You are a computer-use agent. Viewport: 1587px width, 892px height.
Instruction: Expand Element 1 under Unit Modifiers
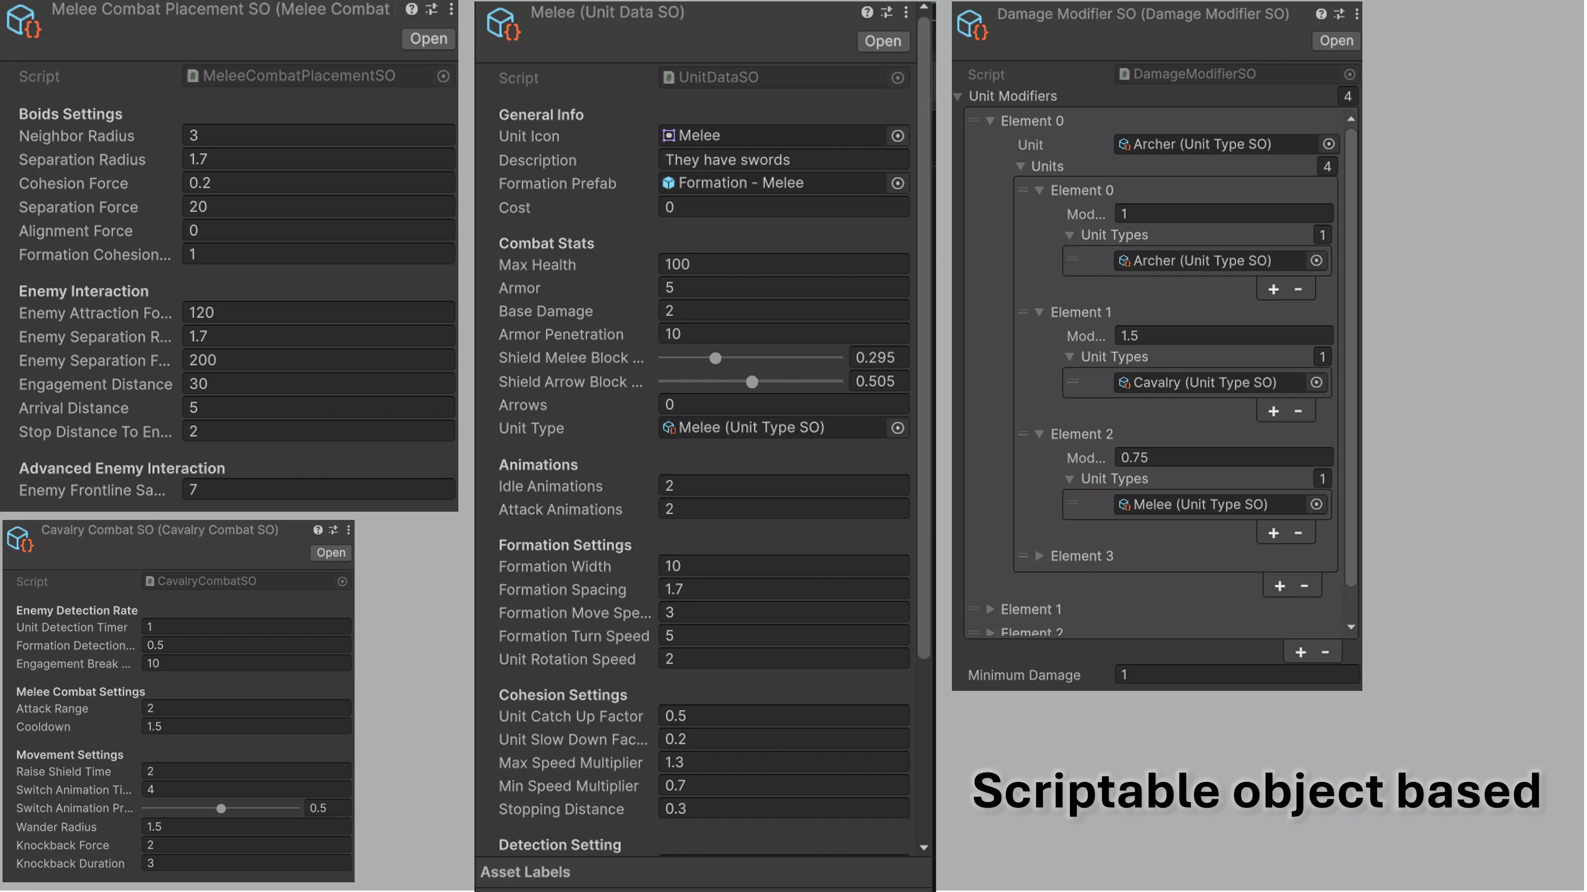[x=990, y=610]
